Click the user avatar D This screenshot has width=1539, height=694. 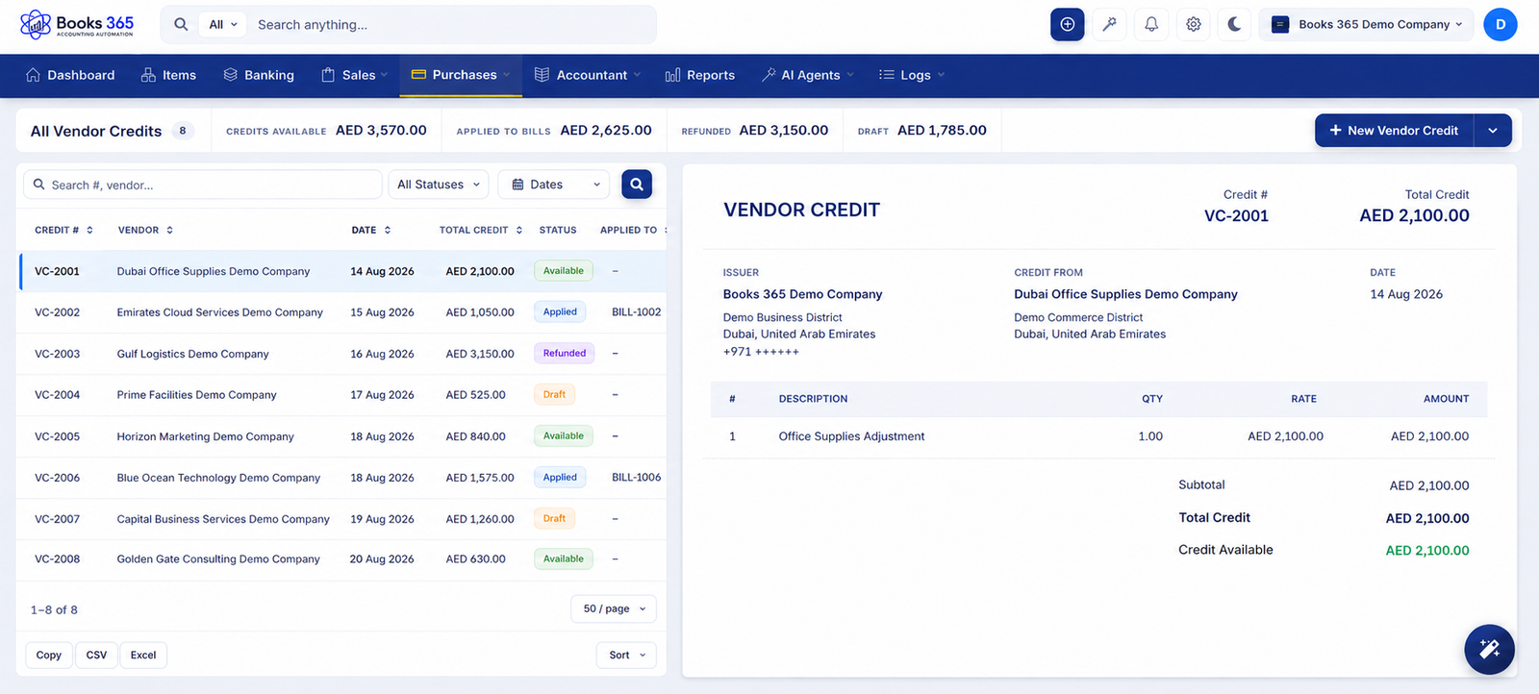(1501, 24)
